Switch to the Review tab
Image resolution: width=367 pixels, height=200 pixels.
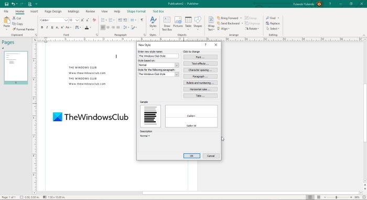pyautogui.click(x=90, y=11)
